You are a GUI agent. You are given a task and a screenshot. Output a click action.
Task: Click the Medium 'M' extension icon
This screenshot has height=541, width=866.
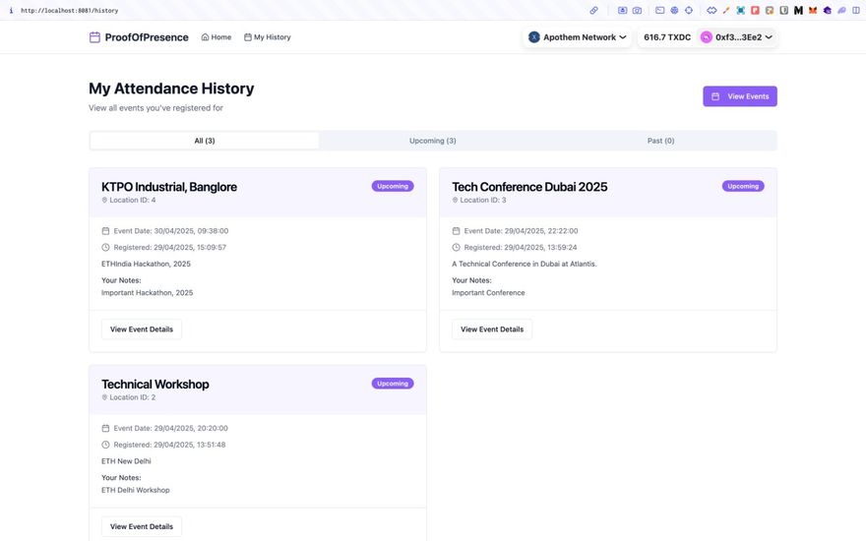tap(799, 10)
